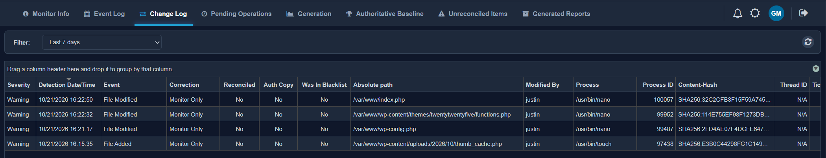Click the notifications bell icon
This screenshot has width=826, height=158.
(x=737, y=13)
